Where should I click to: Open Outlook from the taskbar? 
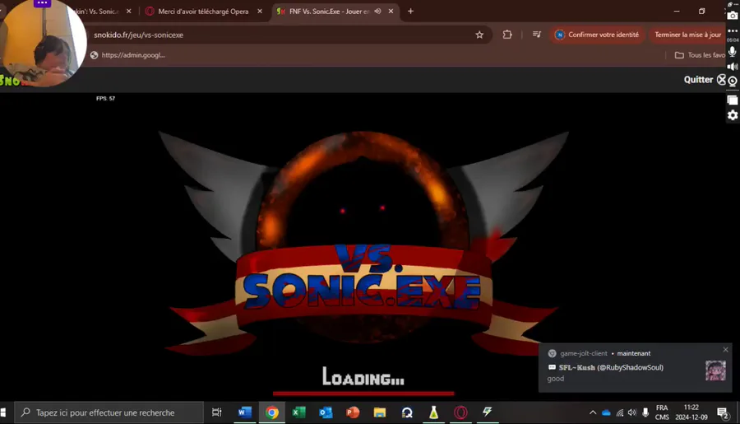[x=326, y=412]
